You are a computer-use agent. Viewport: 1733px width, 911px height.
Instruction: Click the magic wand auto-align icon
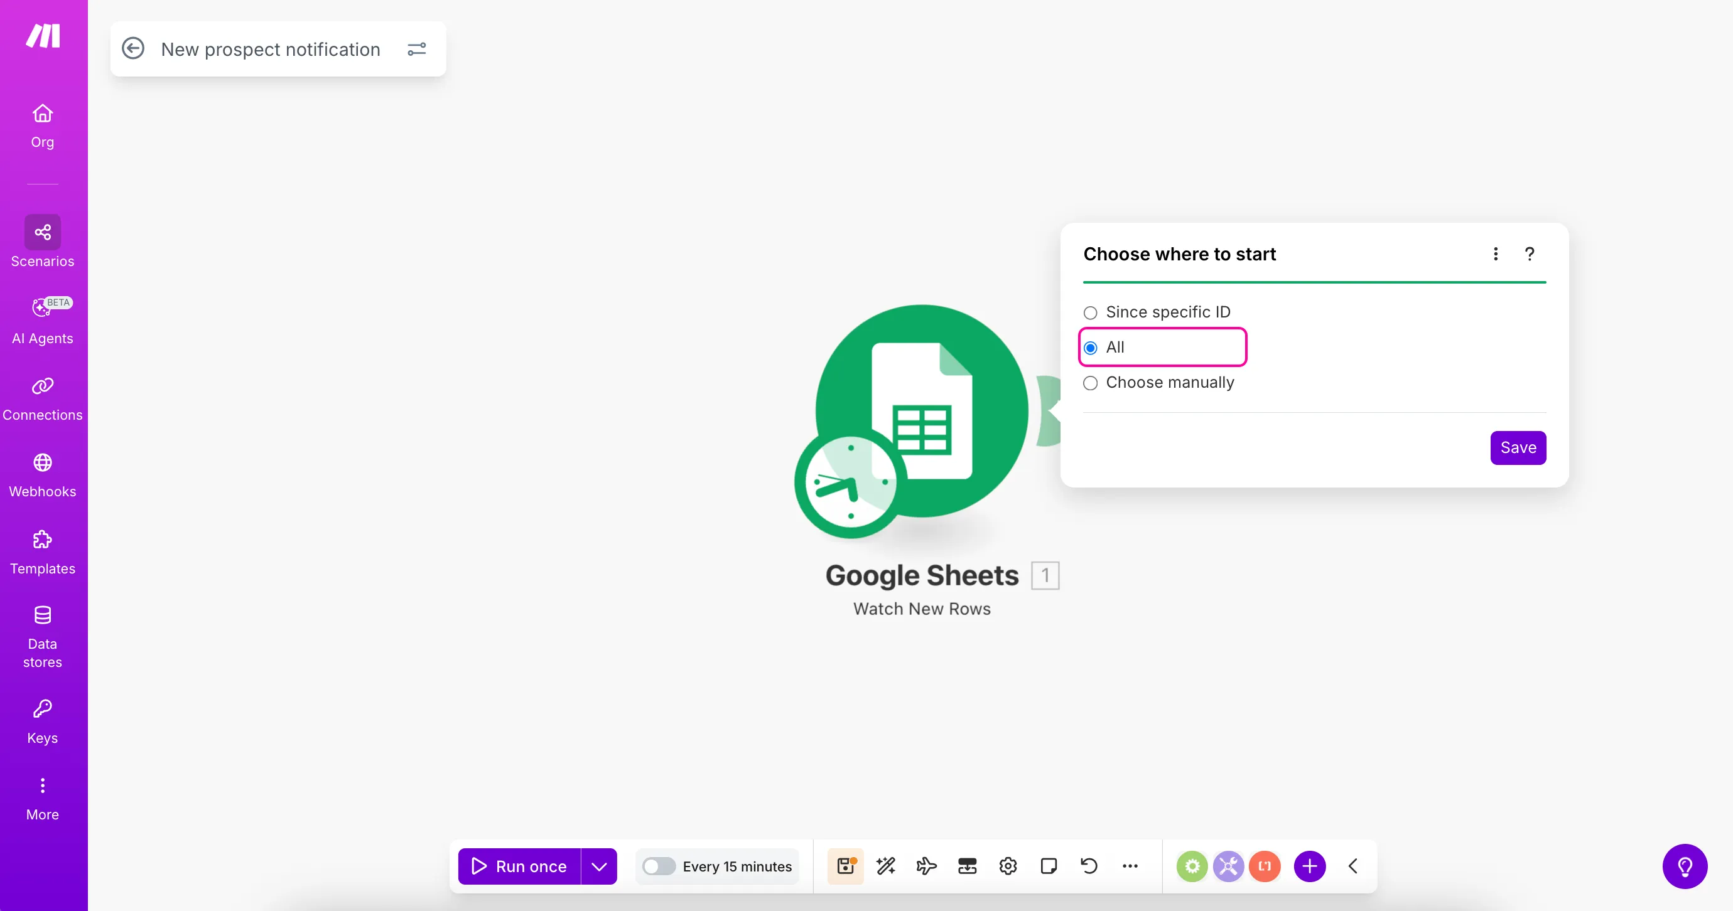(886, 866)
